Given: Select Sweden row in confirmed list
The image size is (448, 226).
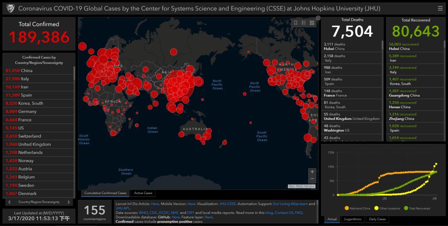Looking at the screenshot, I should coord(39,185).
